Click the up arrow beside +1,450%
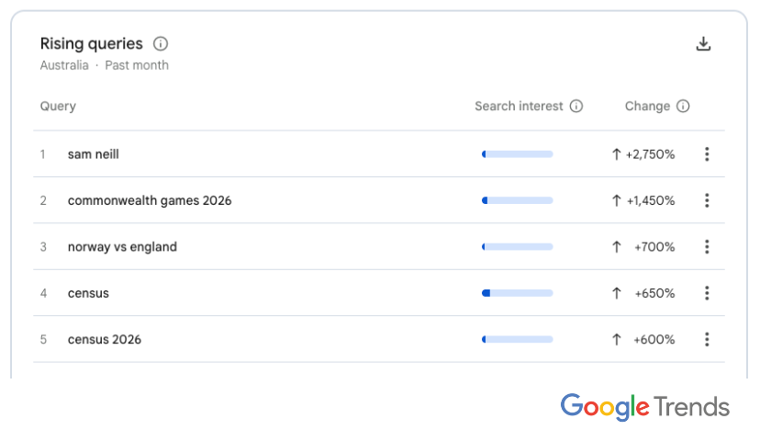This screenshot has height=441, width=760. coord(616,200)
